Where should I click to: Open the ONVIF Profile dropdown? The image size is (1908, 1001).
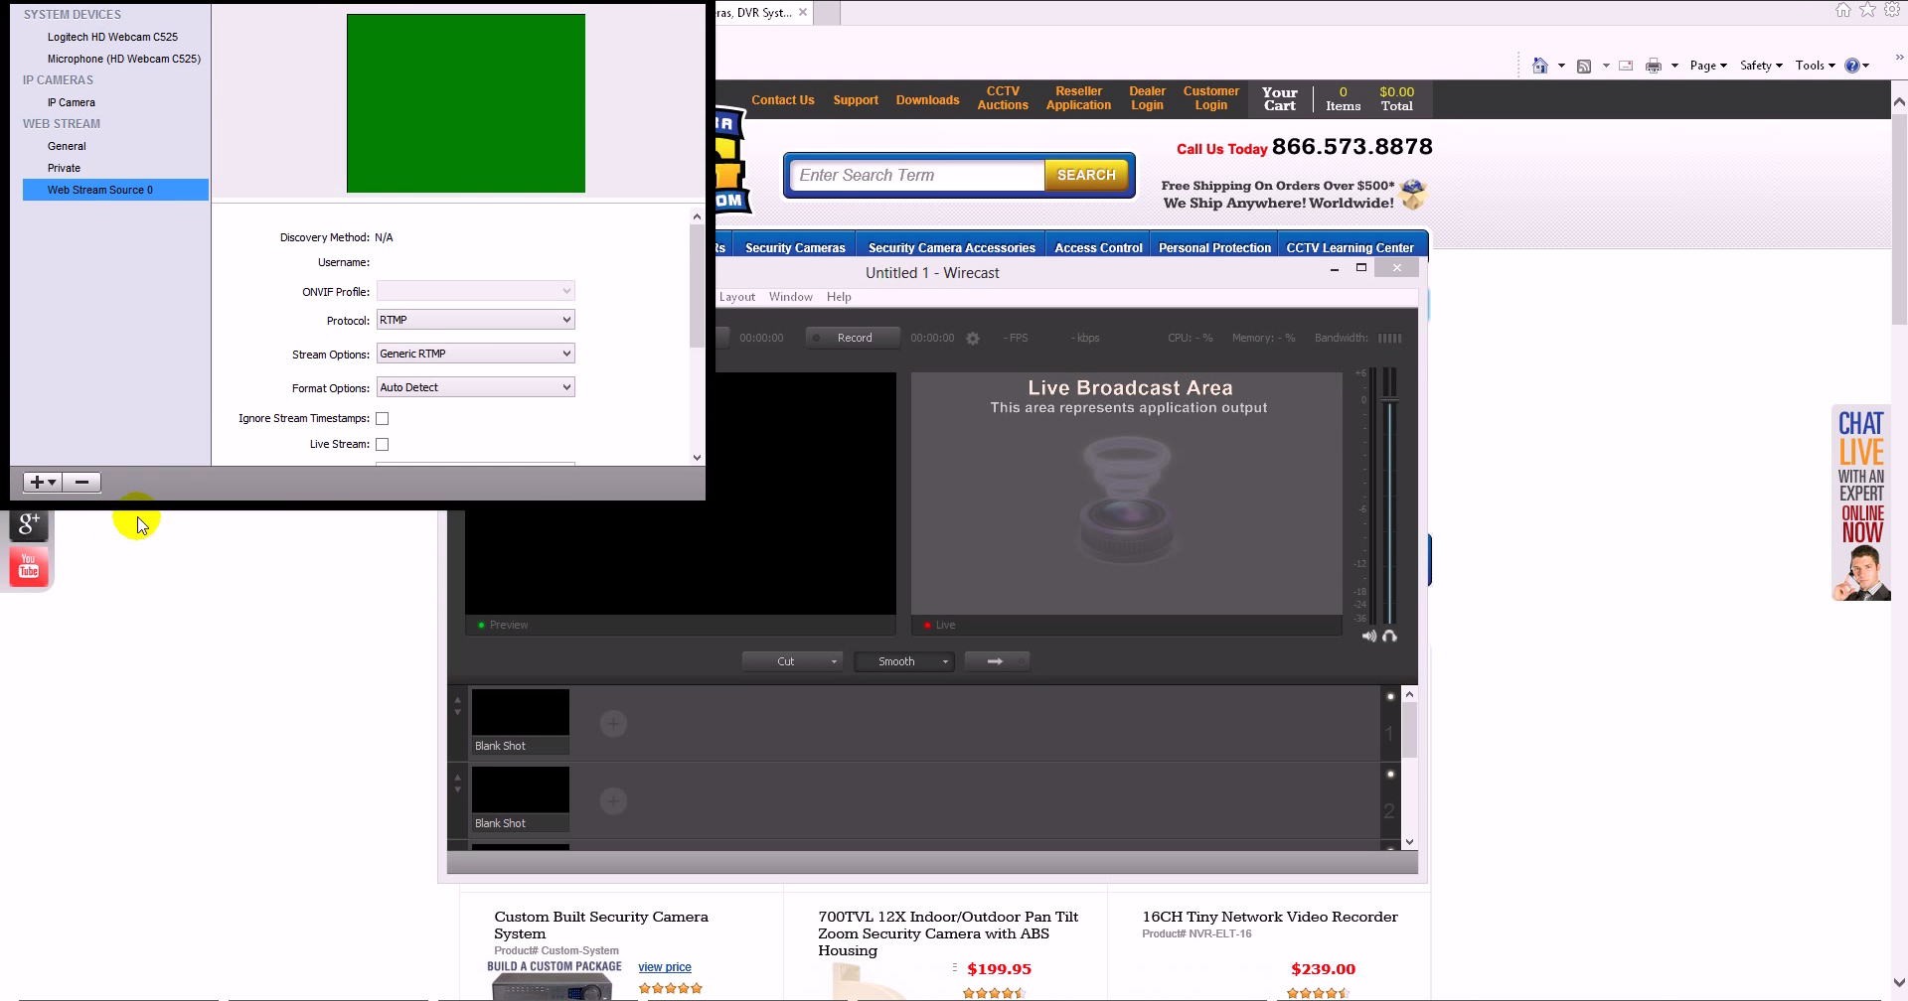coord(476,291)
